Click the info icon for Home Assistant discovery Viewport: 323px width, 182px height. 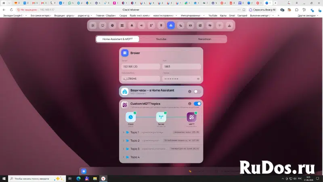click(189, 91)
